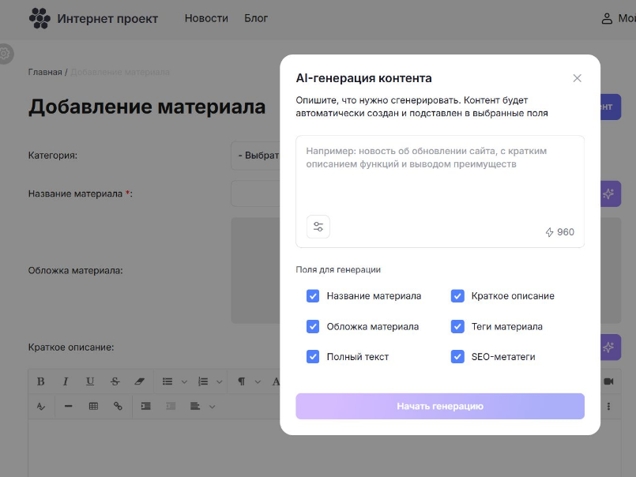The width and height of the screenshot is (636, 477).
Task: Insert a horizontal line in editor
Action: [68, 407]
